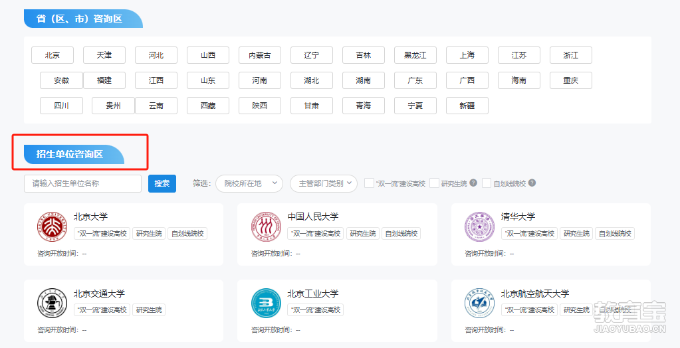680x348 pixels.
Task: Open the 海南 province button
Action: click(x=519, y=80)
